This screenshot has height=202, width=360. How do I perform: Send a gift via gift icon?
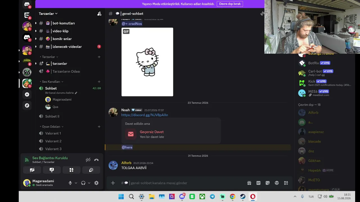[x=249, y=183]
